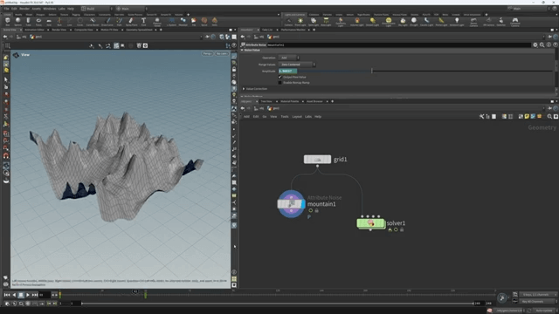Select the Tube shelf tool
Image resolution: width=559 pixels, height=314 pixels.
point(28,21)
